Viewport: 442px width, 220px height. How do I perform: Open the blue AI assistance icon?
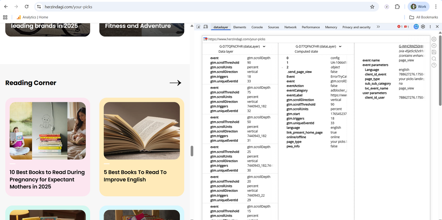point(416,27)
